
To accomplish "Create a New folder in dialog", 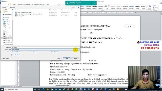I will (12, 7).
